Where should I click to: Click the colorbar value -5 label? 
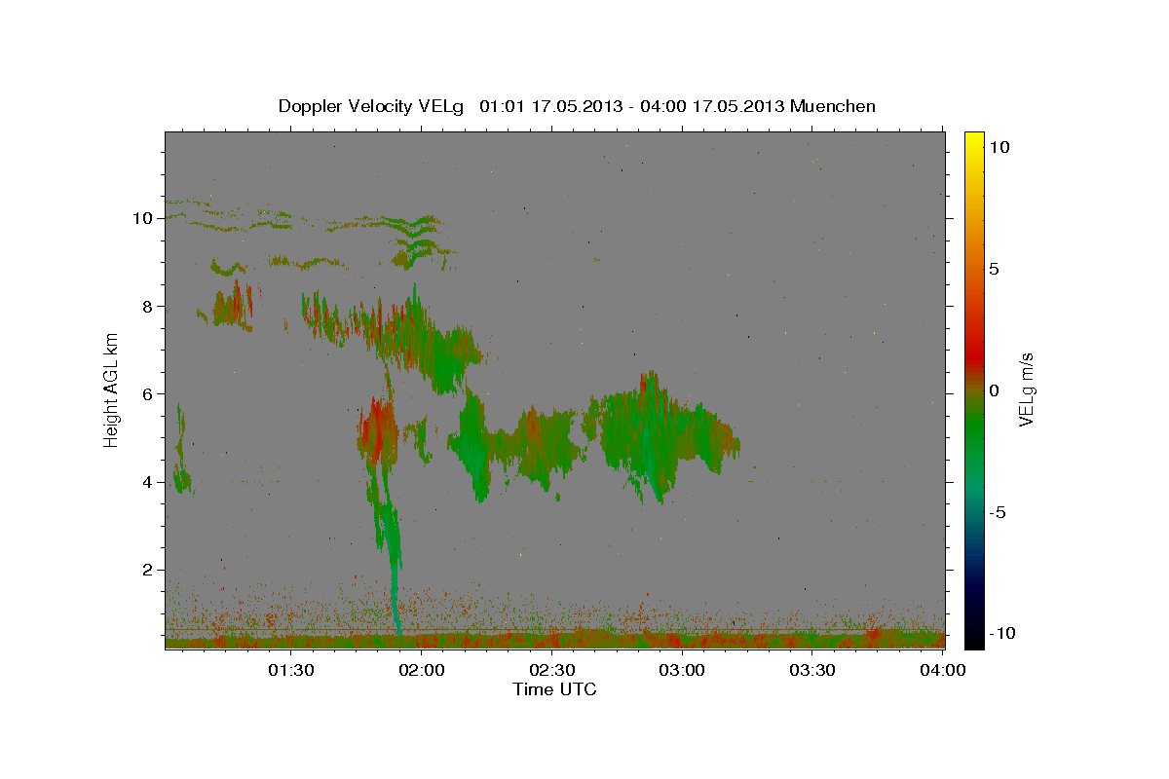pos(999,512)
